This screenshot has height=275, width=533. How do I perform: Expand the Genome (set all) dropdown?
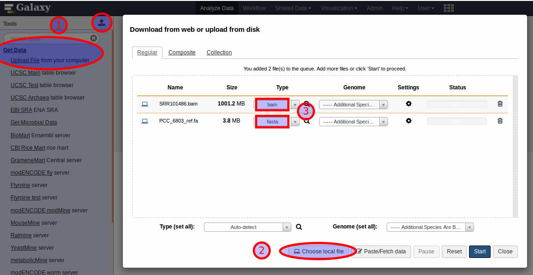point(430,227)
